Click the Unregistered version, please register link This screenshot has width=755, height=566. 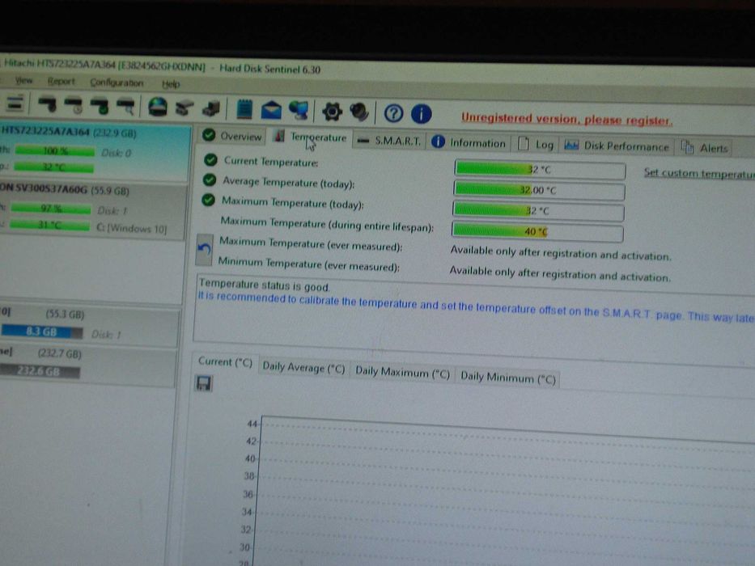click(566, 120)
